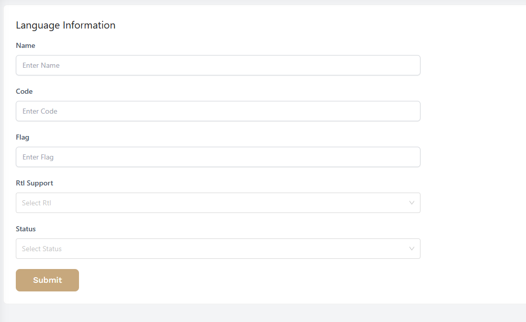This screenshot has width=526, height=322.
Task: Click the Language Information heading
Action: tap(66, 25)
